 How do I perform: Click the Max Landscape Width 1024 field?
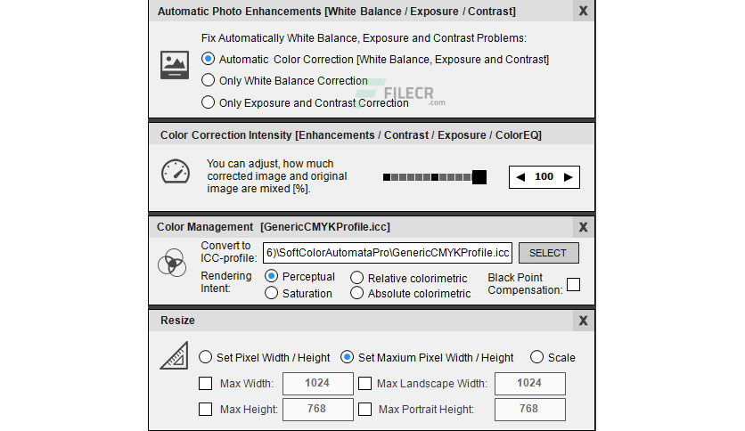529,384
